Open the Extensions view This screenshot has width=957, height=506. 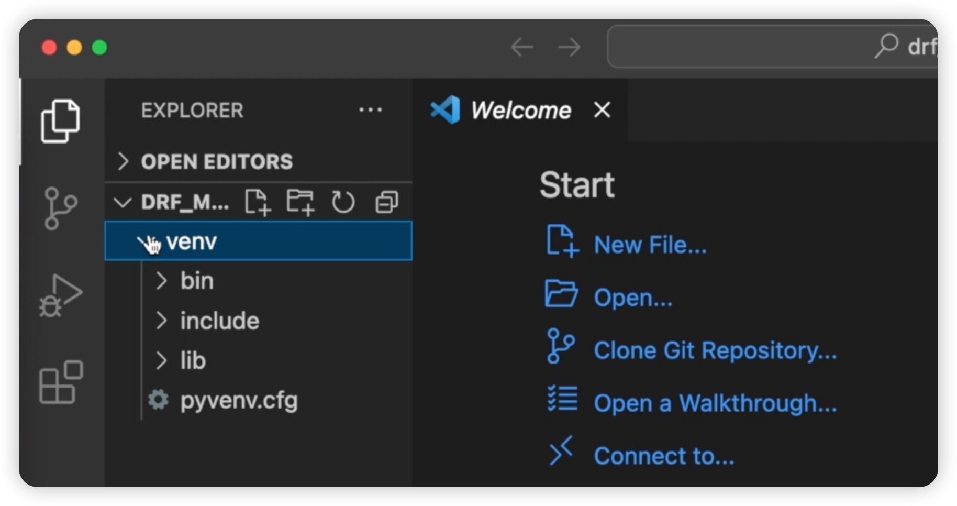[x=60, y=382]
